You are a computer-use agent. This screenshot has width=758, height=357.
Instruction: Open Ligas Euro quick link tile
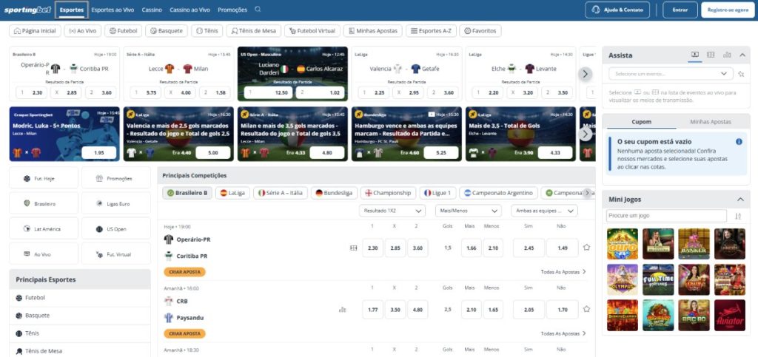point(116,203)
